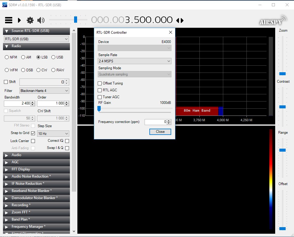Select the RAW radio mode
This screenshot has width=294, height=237.
(58, 70)
